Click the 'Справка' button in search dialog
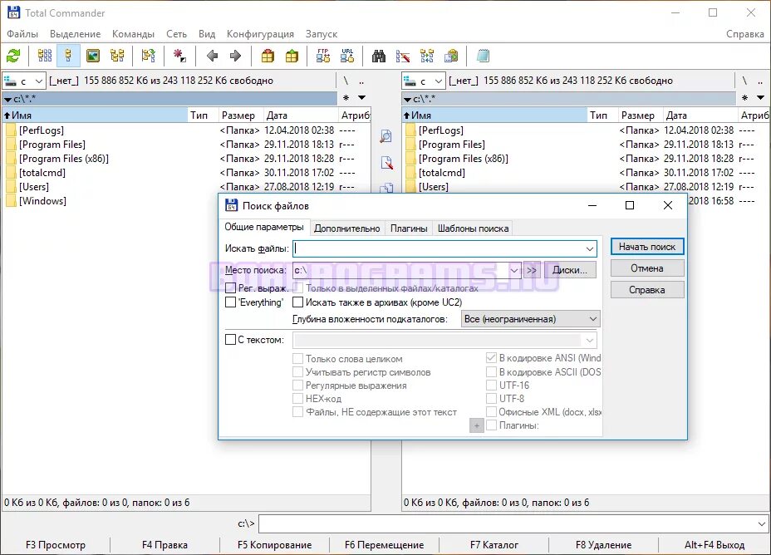771x555 pixels. point(647,290)
